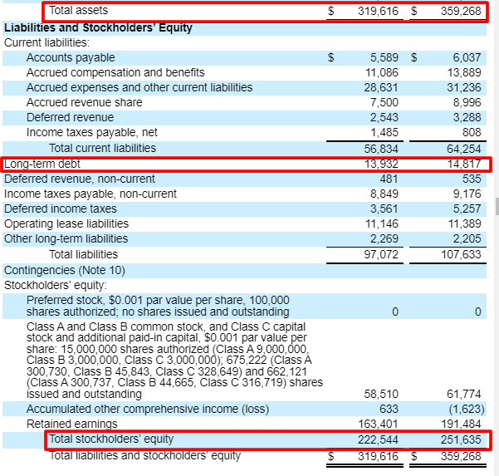Select "Income taxes payable, net" label
The height and width of the screenshot is (476, 499).
tap(91, 132)
